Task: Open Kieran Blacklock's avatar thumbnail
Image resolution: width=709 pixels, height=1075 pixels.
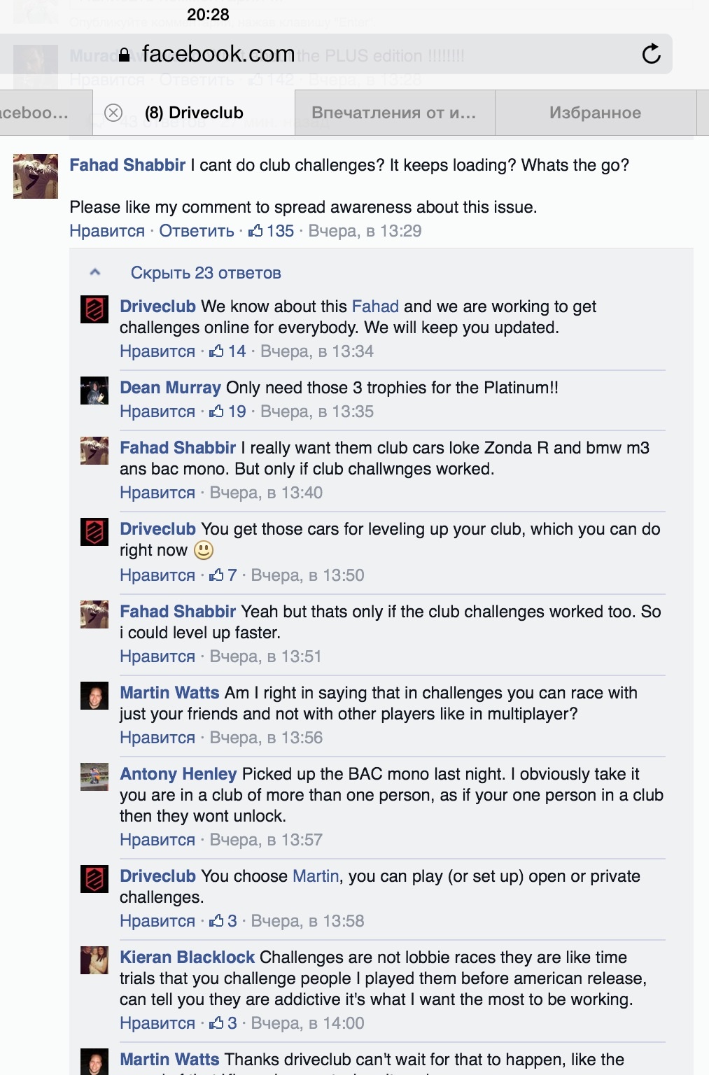Action: point(94,960)
